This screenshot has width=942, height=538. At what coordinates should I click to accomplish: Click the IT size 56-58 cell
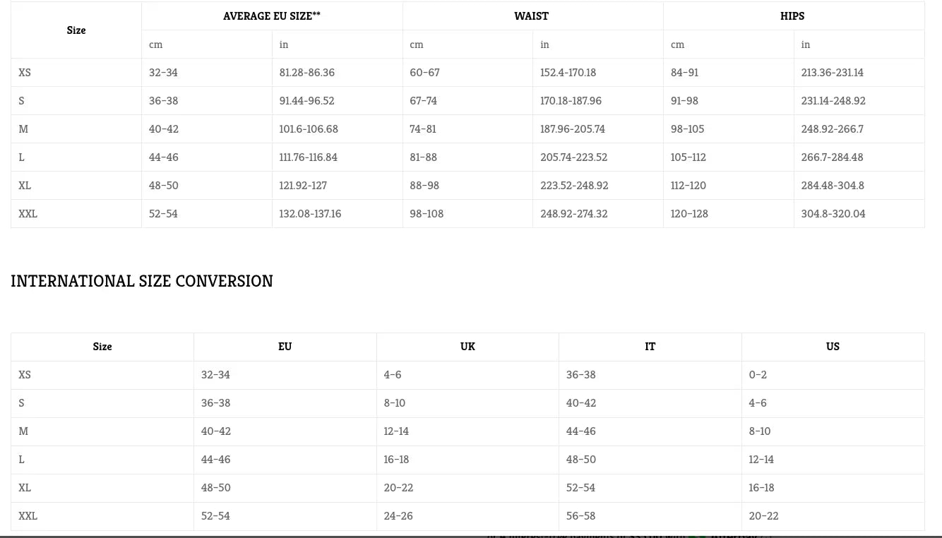[x=580, y=516]
